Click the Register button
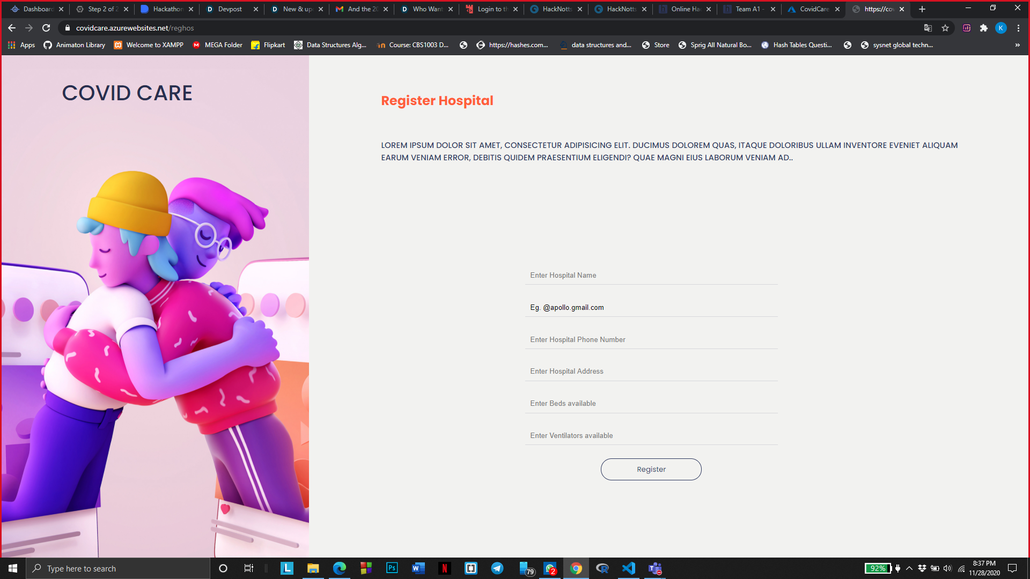 coord(651,469)
